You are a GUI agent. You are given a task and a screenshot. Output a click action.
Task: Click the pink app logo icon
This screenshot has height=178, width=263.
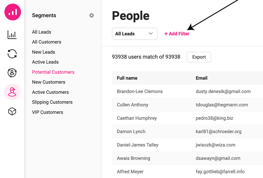[x=12, y=12]
